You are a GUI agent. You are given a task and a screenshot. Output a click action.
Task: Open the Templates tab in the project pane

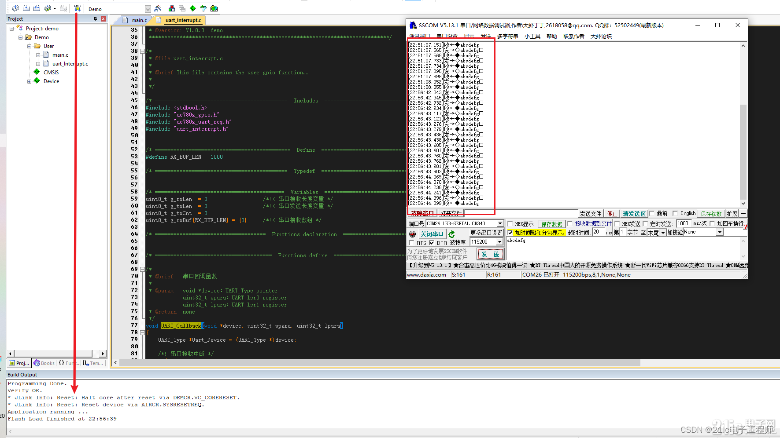tap(93, 363)
